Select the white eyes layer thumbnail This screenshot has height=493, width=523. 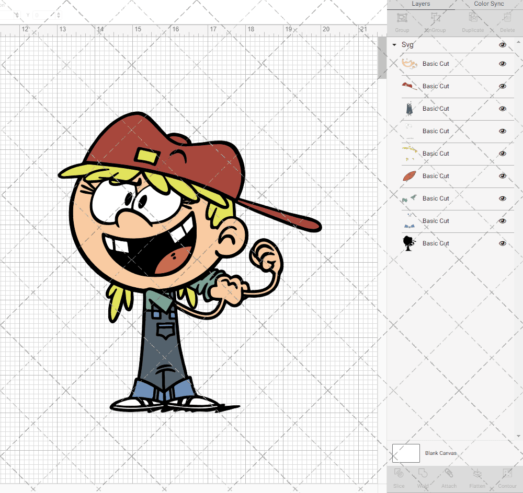(410, 131)
